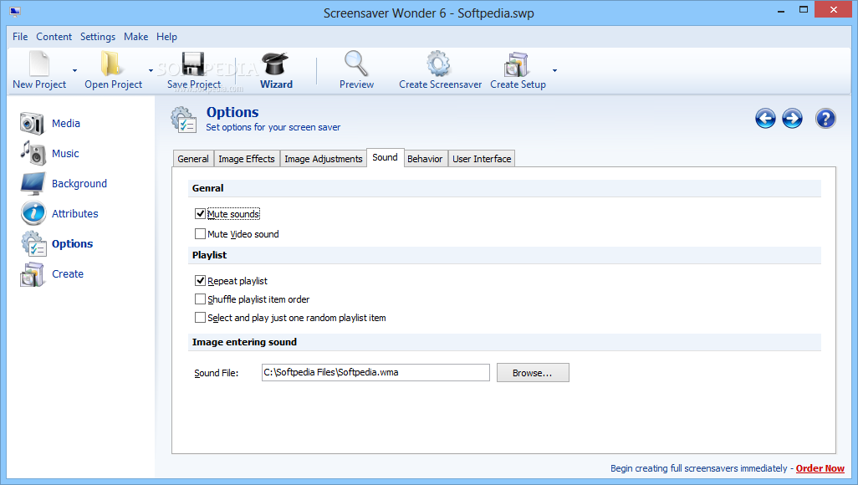Open the Settings menu
This screenshot has height=485, width=858.
[x=97, y=37]
